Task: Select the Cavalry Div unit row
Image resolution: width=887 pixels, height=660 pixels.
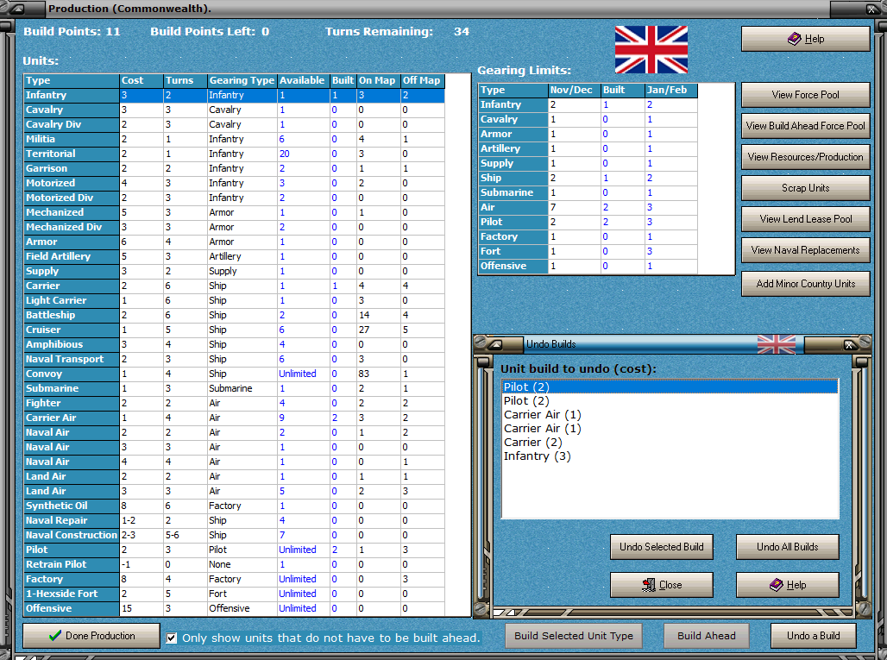Action: [234, 124]
